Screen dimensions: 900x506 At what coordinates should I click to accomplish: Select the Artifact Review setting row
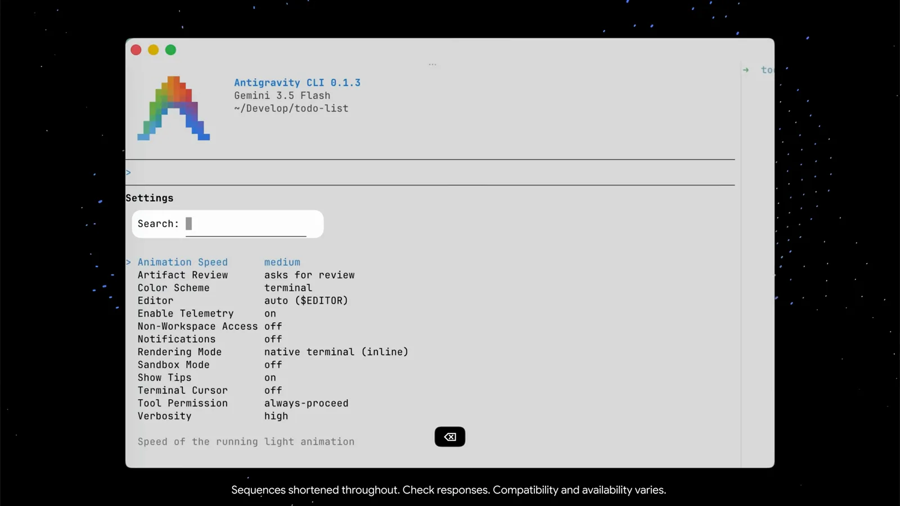pyautogui.click(x=246, y=275)
